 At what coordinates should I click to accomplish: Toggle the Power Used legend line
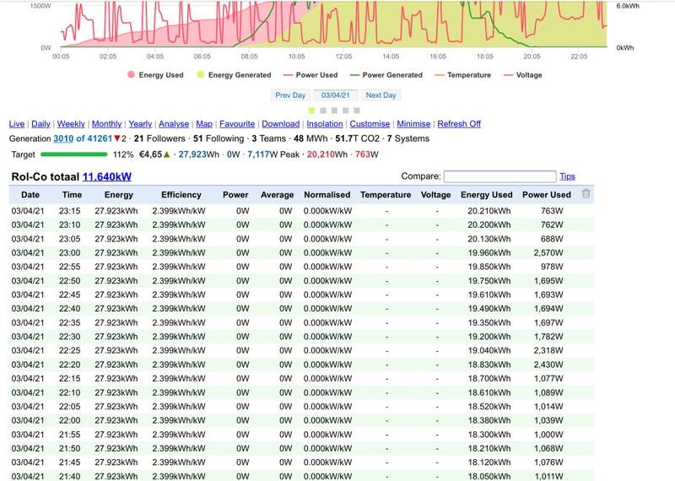click(288, 75)
